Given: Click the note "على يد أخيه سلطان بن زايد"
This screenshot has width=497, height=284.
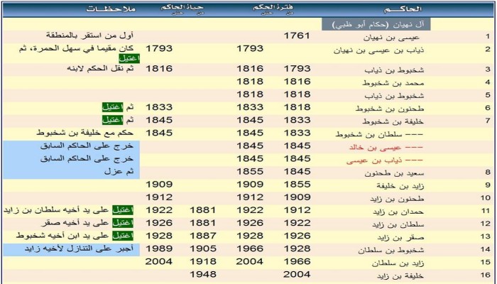Looking at the screenshot, I should pos(58,210).
